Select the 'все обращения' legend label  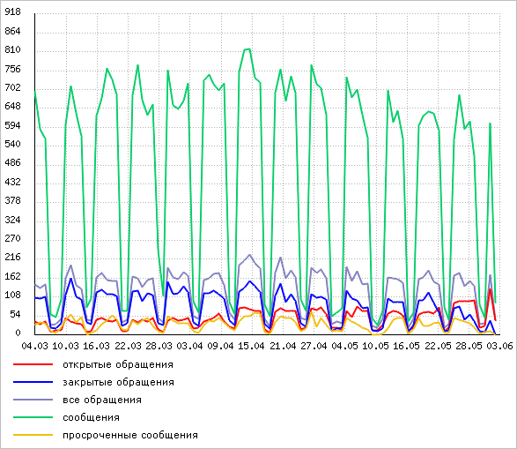click(x=102, y=400)
